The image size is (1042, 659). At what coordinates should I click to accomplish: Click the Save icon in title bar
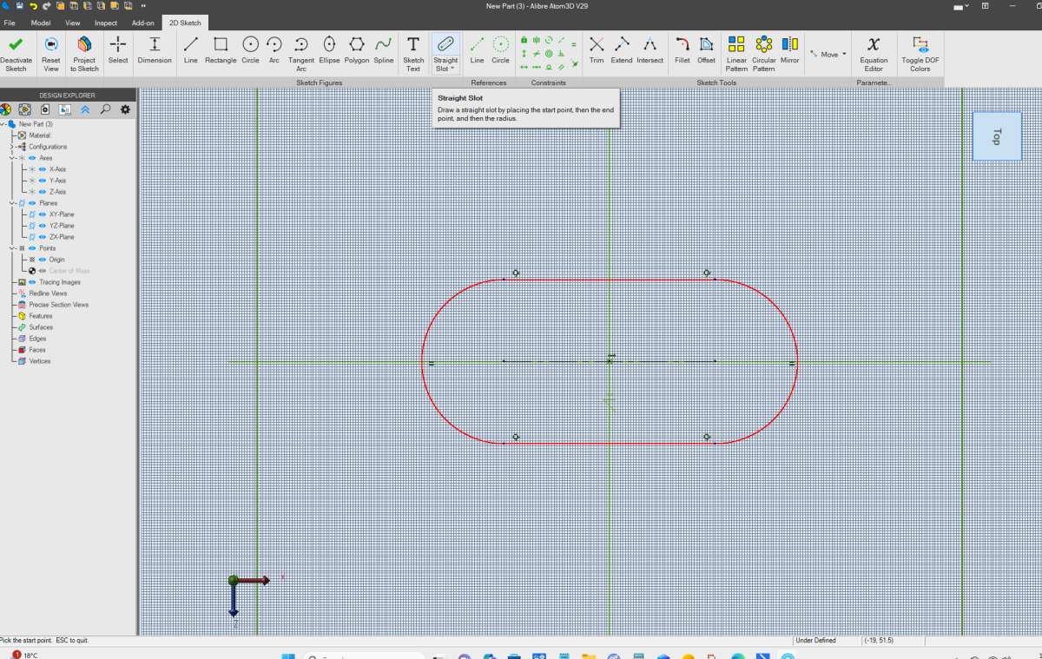click(20, 5)
